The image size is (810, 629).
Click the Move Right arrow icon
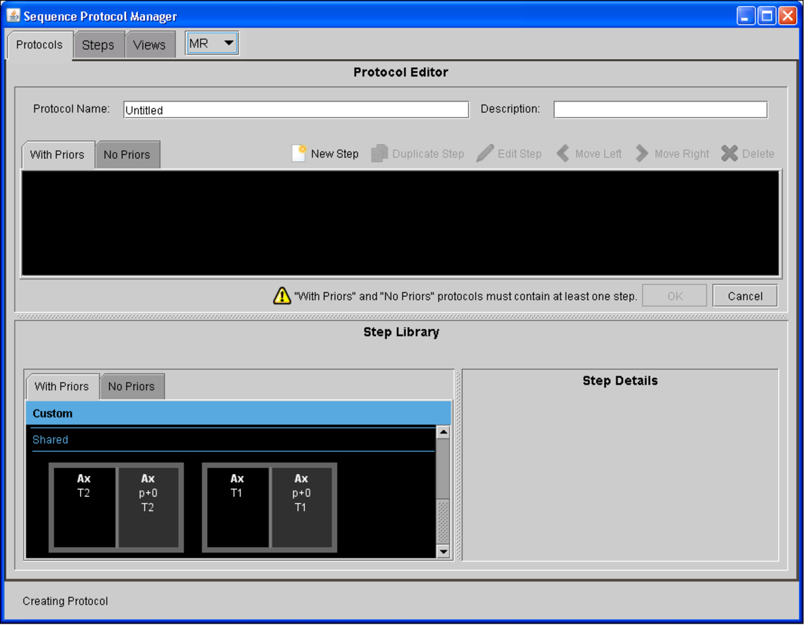[x=642, y=154]
